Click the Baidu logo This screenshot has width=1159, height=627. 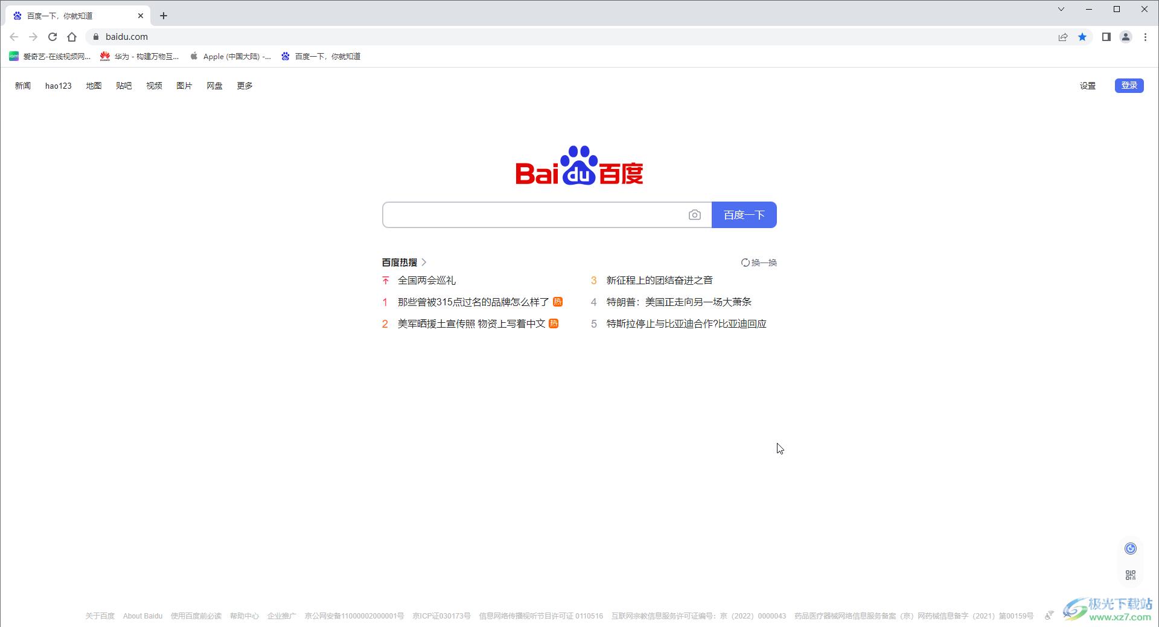click(x=579, y=165)
